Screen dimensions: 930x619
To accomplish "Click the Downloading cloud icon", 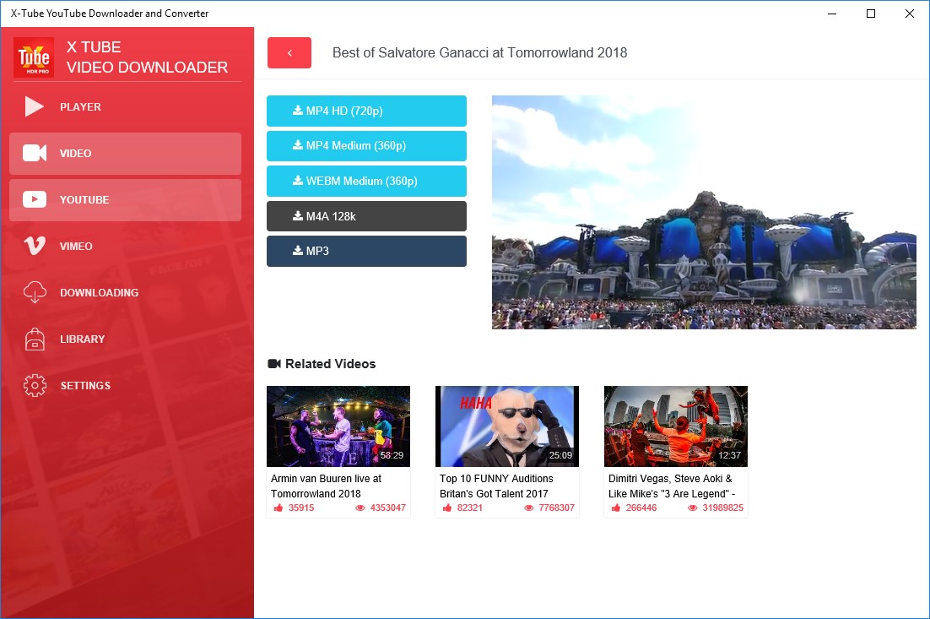I will (35, 292).
